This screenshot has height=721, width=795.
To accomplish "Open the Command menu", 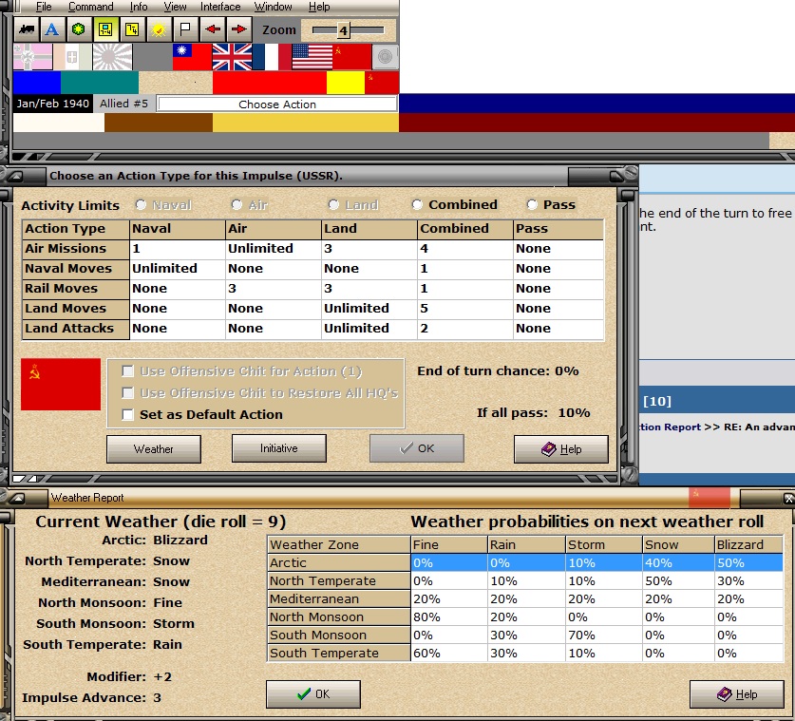I will [x=91, y=7].
